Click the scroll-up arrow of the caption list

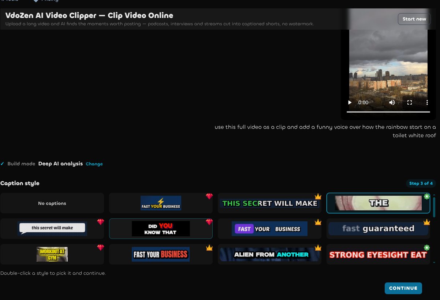click(434, 195)
